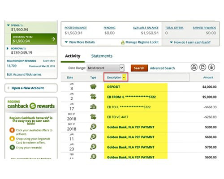Click the EB TO VC 4417 description
This screenshot has height=179, width=224.
point(117,117)
